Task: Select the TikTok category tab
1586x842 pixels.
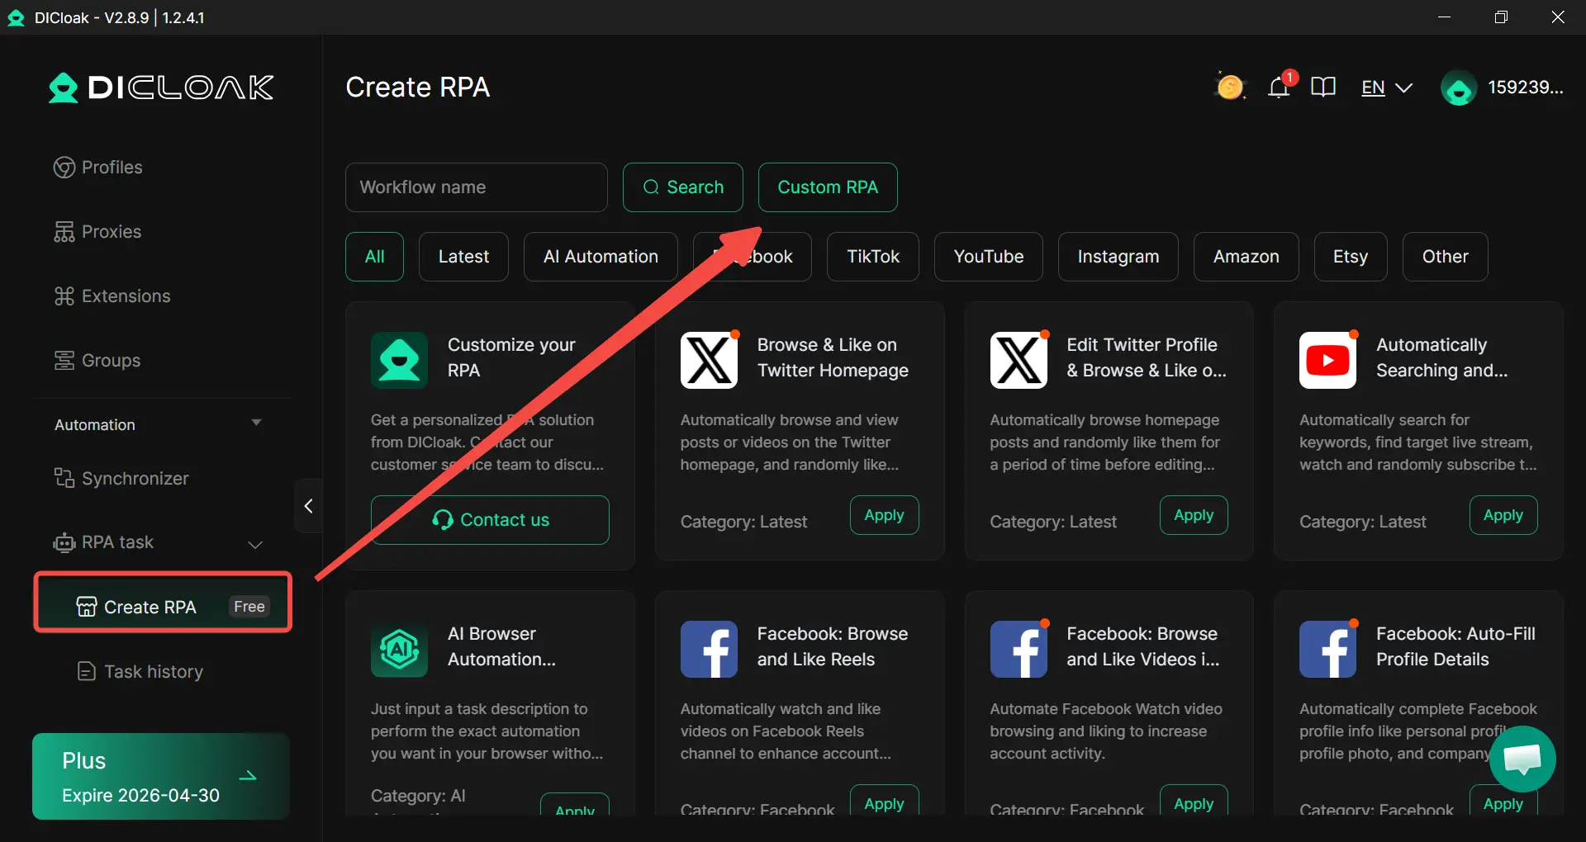Action: coord(872,257)
